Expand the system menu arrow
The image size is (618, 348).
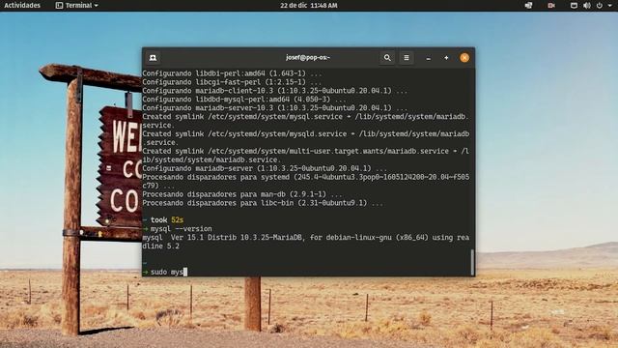tap(609, 6)
